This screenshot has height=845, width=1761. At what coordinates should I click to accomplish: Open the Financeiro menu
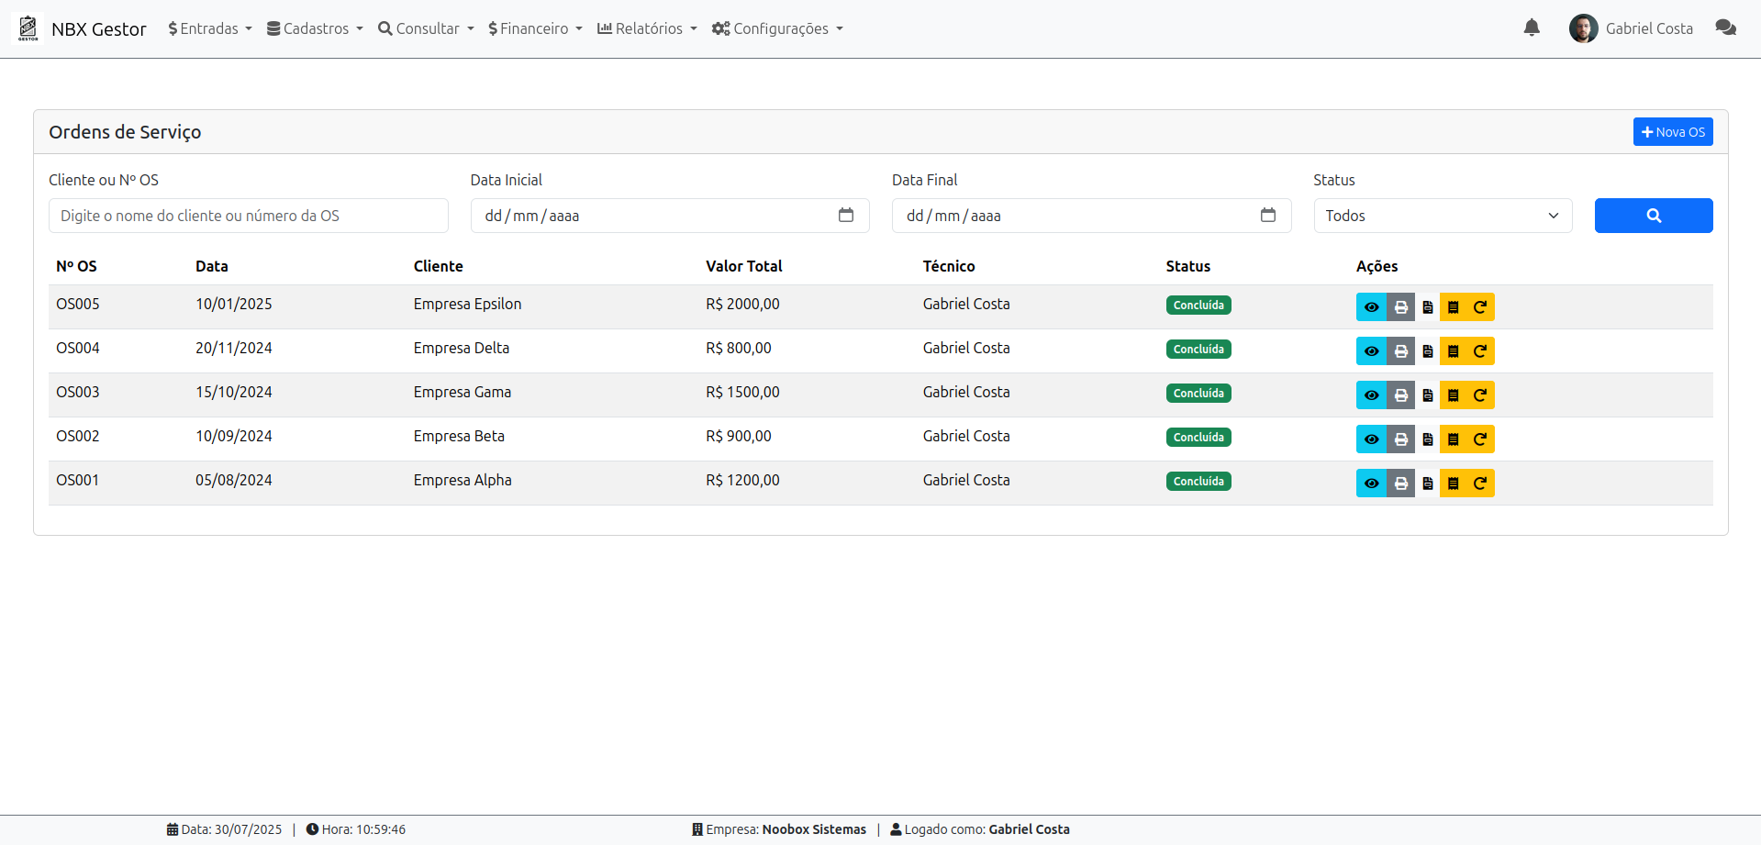coord(535,28)
